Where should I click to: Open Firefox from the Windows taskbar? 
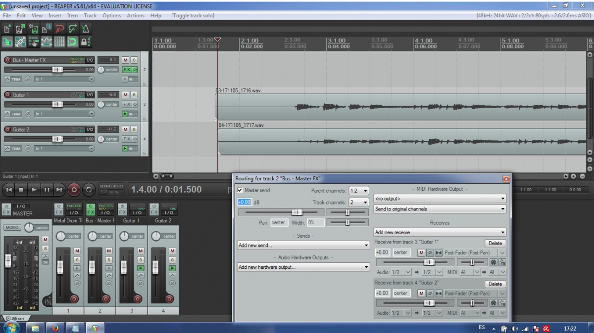[55, 328]
